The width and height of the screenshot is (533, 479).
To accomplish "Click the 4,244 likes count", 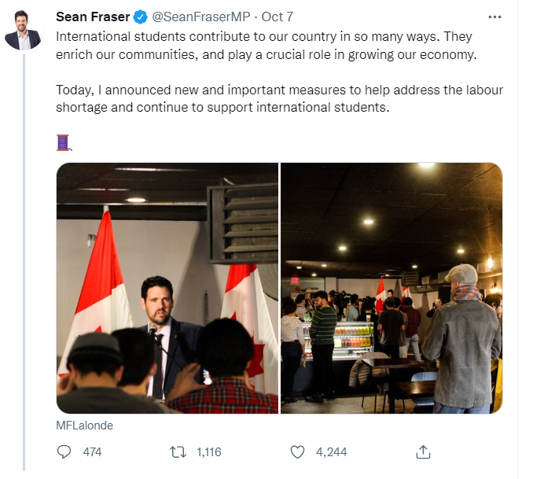I will [x=332, y=452].
